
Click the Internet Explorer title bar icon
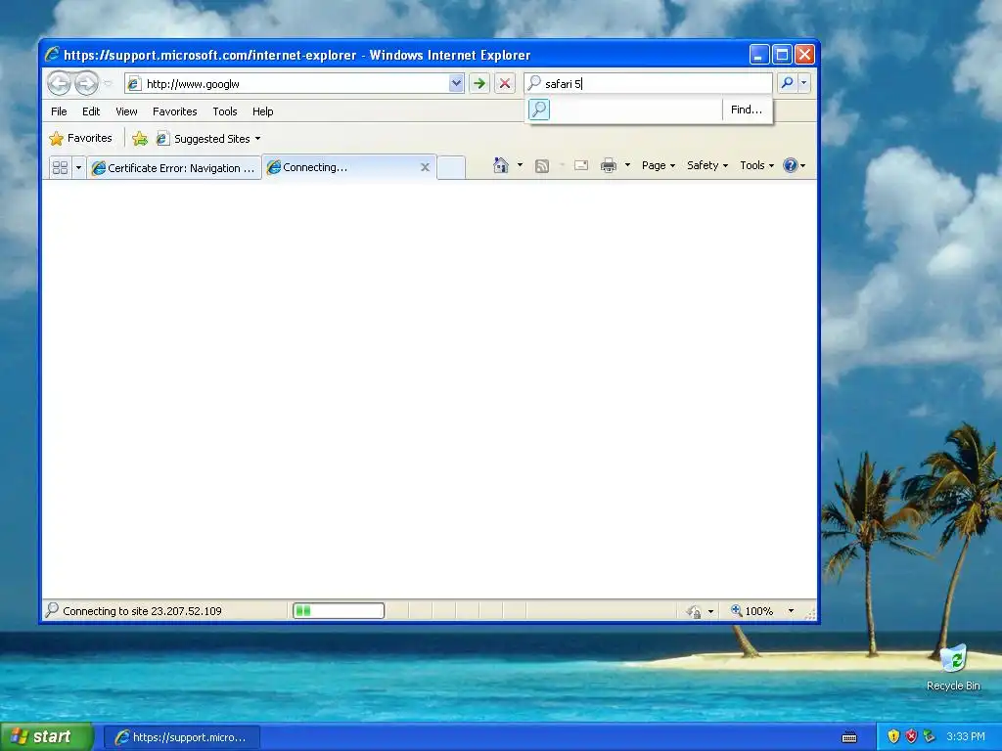[53, 55]
